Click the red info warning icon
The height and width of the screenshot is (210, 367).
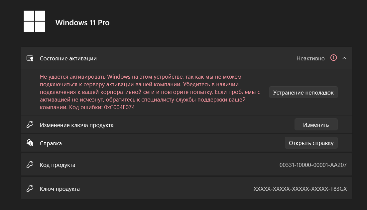point(333,58)
